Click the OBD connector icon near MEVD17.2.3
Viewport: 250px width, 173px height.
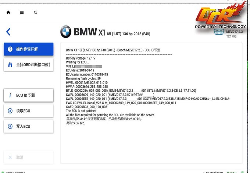(219, 32)
